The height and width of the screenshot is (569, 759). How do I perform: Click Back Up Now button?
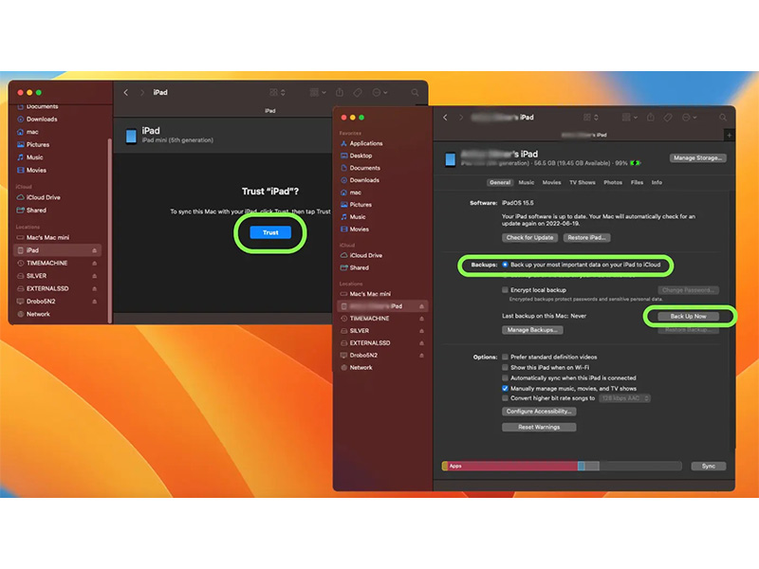pos(688,317)
